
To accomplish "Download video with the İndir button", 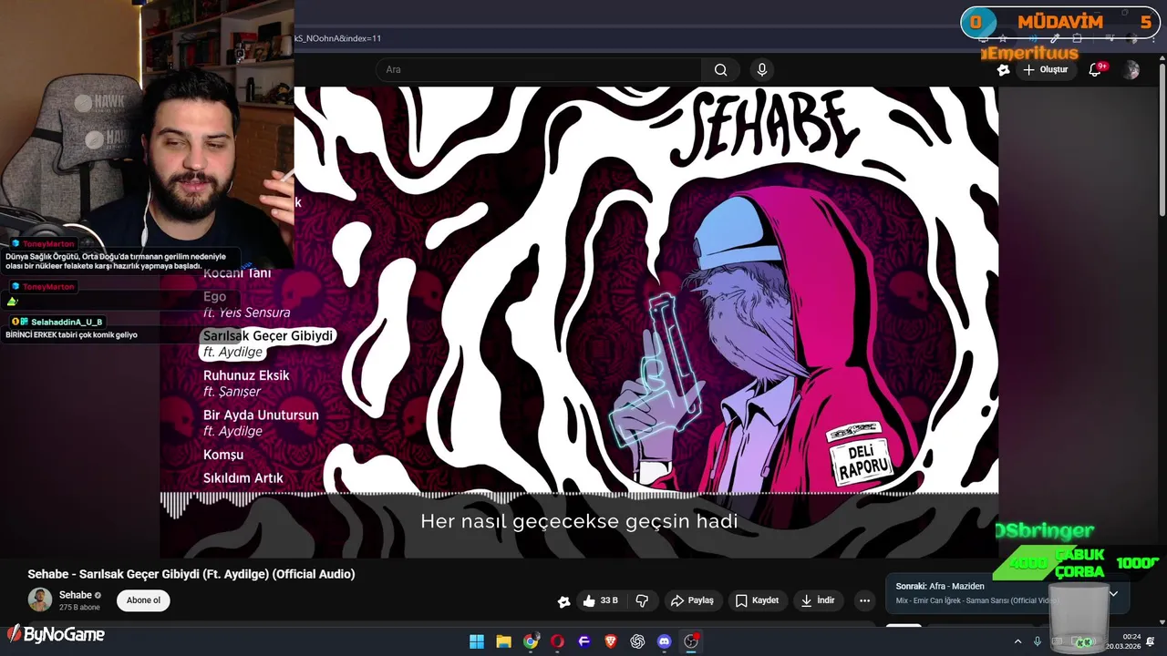I will (818, 600).
